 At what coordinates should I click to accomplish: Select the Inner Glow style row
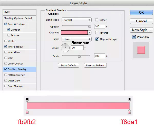[x=20, y=52]
